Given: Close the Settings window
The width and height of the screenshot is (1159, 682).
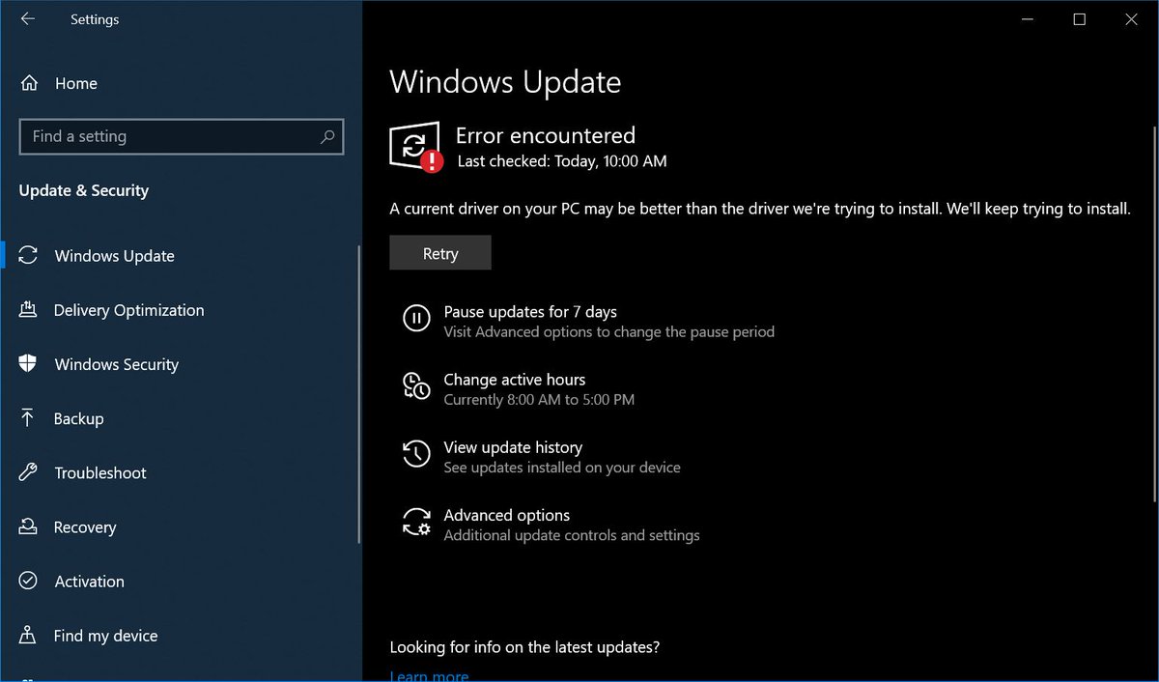Looking at the screenshot, I should (x=1132, y=19).
